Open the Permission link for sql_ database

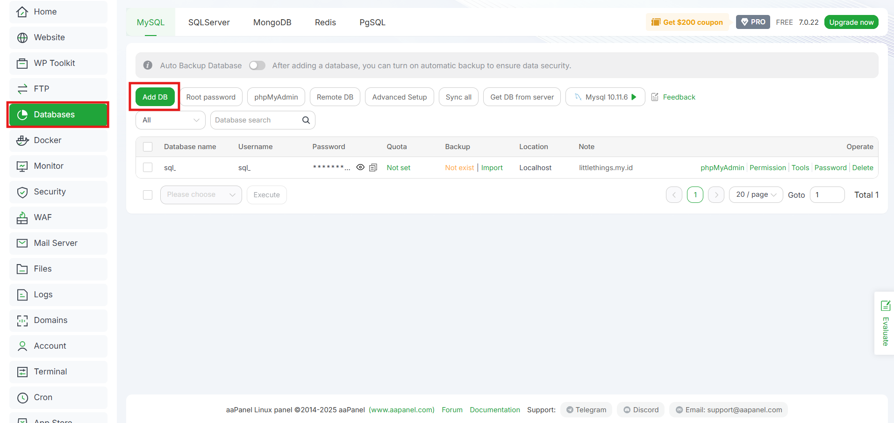767,168
